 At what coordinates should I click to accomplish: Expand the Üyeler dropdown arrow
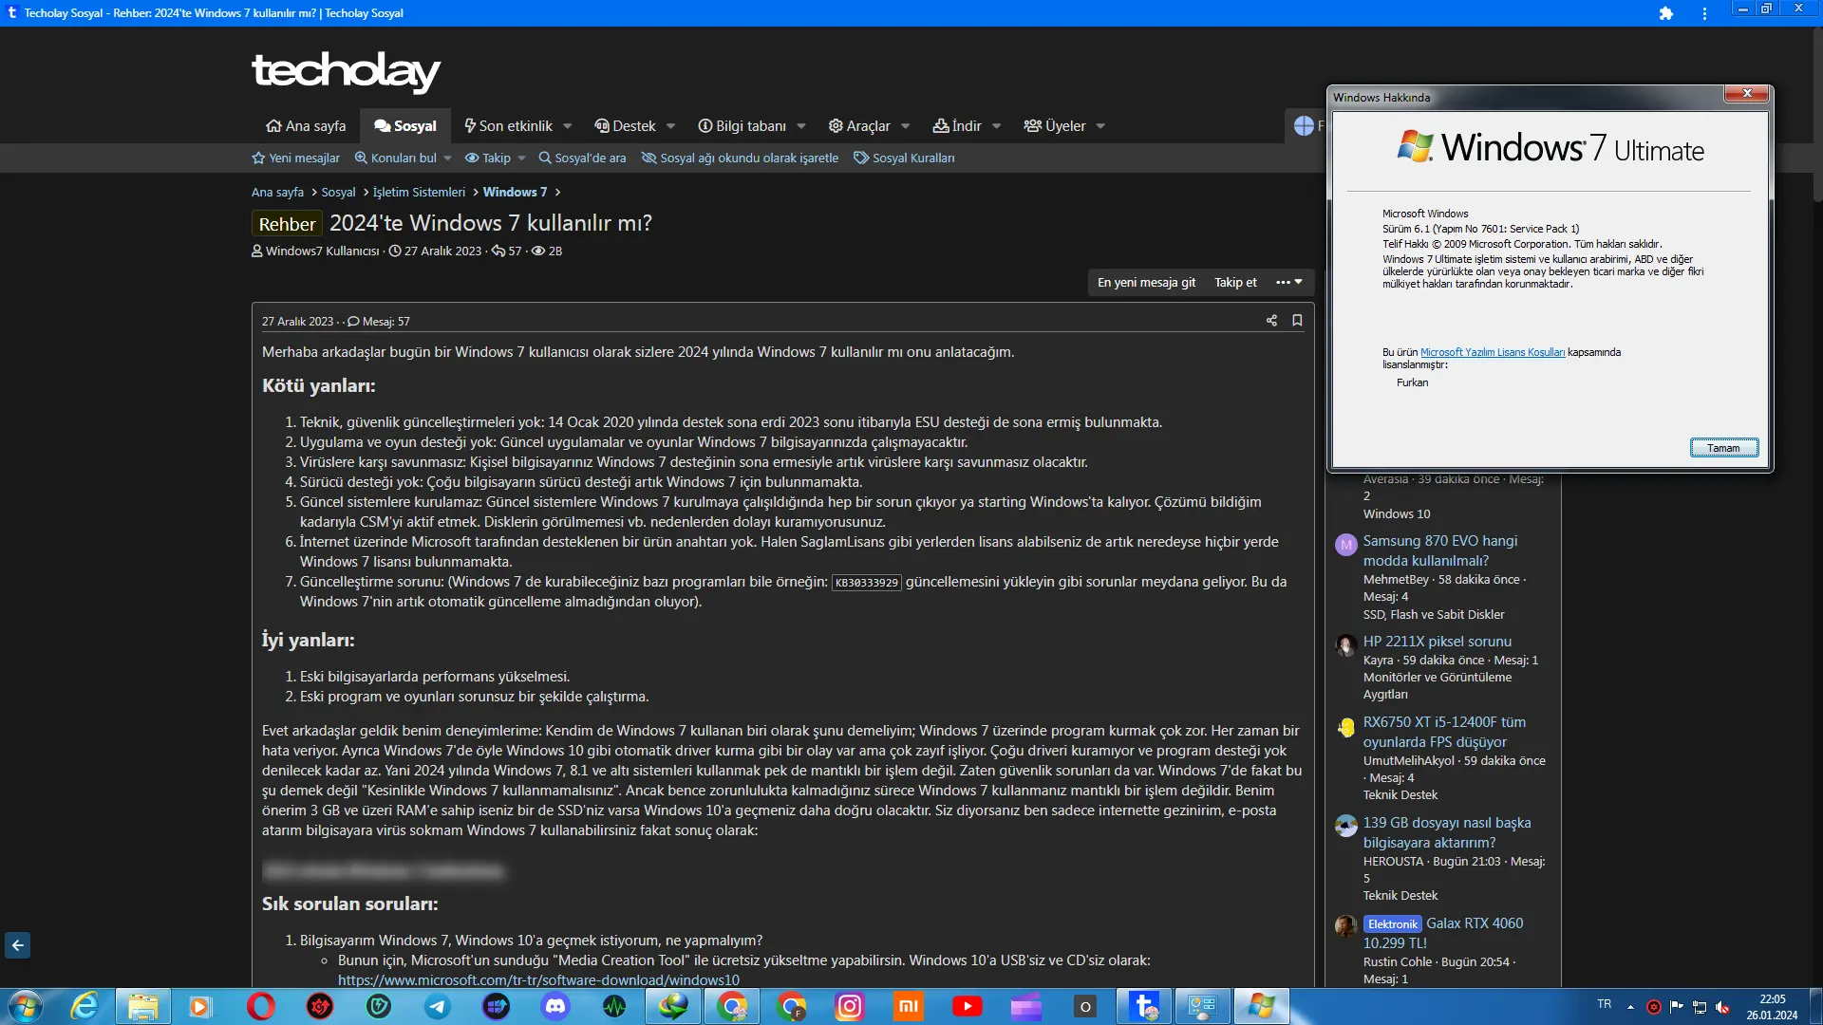pos(1100,126)
